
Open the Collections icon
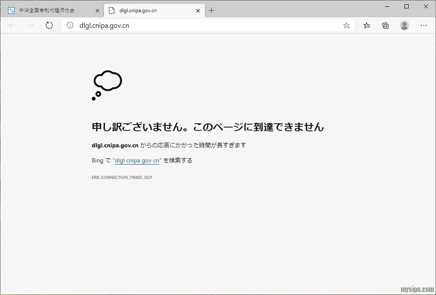[x=385, y=25]
